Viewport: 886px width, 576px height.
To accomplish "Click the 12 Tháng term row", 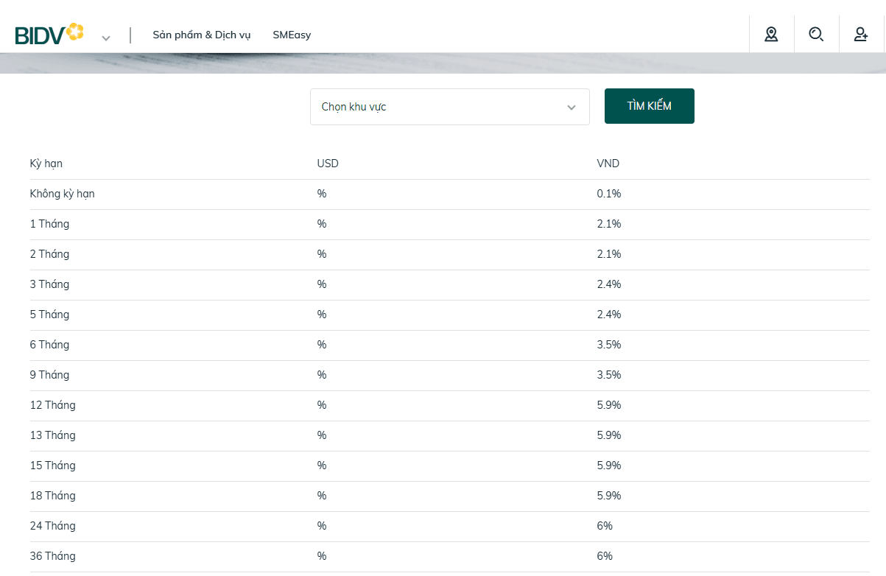I will click(450, 406).
